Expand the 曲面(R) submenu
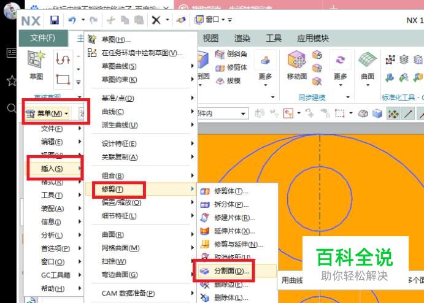Viewport: 424px width, 303px height. pyautogui.click(x=141, y=234)
